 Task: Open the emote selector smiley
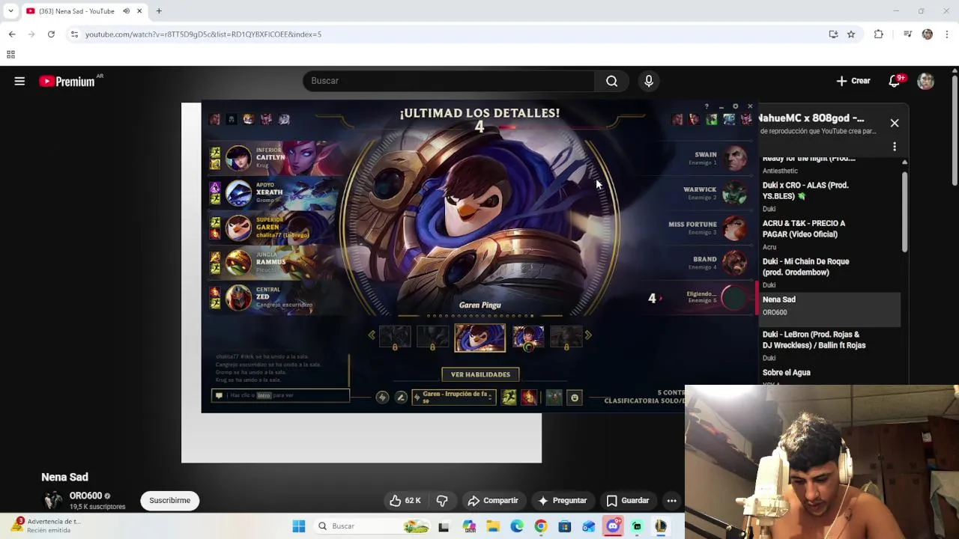(575, 398)
